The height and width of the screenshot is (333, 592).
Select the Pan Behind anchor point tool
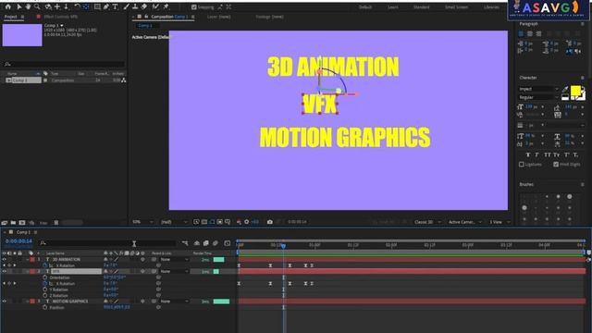(86, 6)
